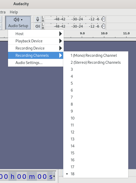Expand the Recording Device submenu

pos(36,48)
